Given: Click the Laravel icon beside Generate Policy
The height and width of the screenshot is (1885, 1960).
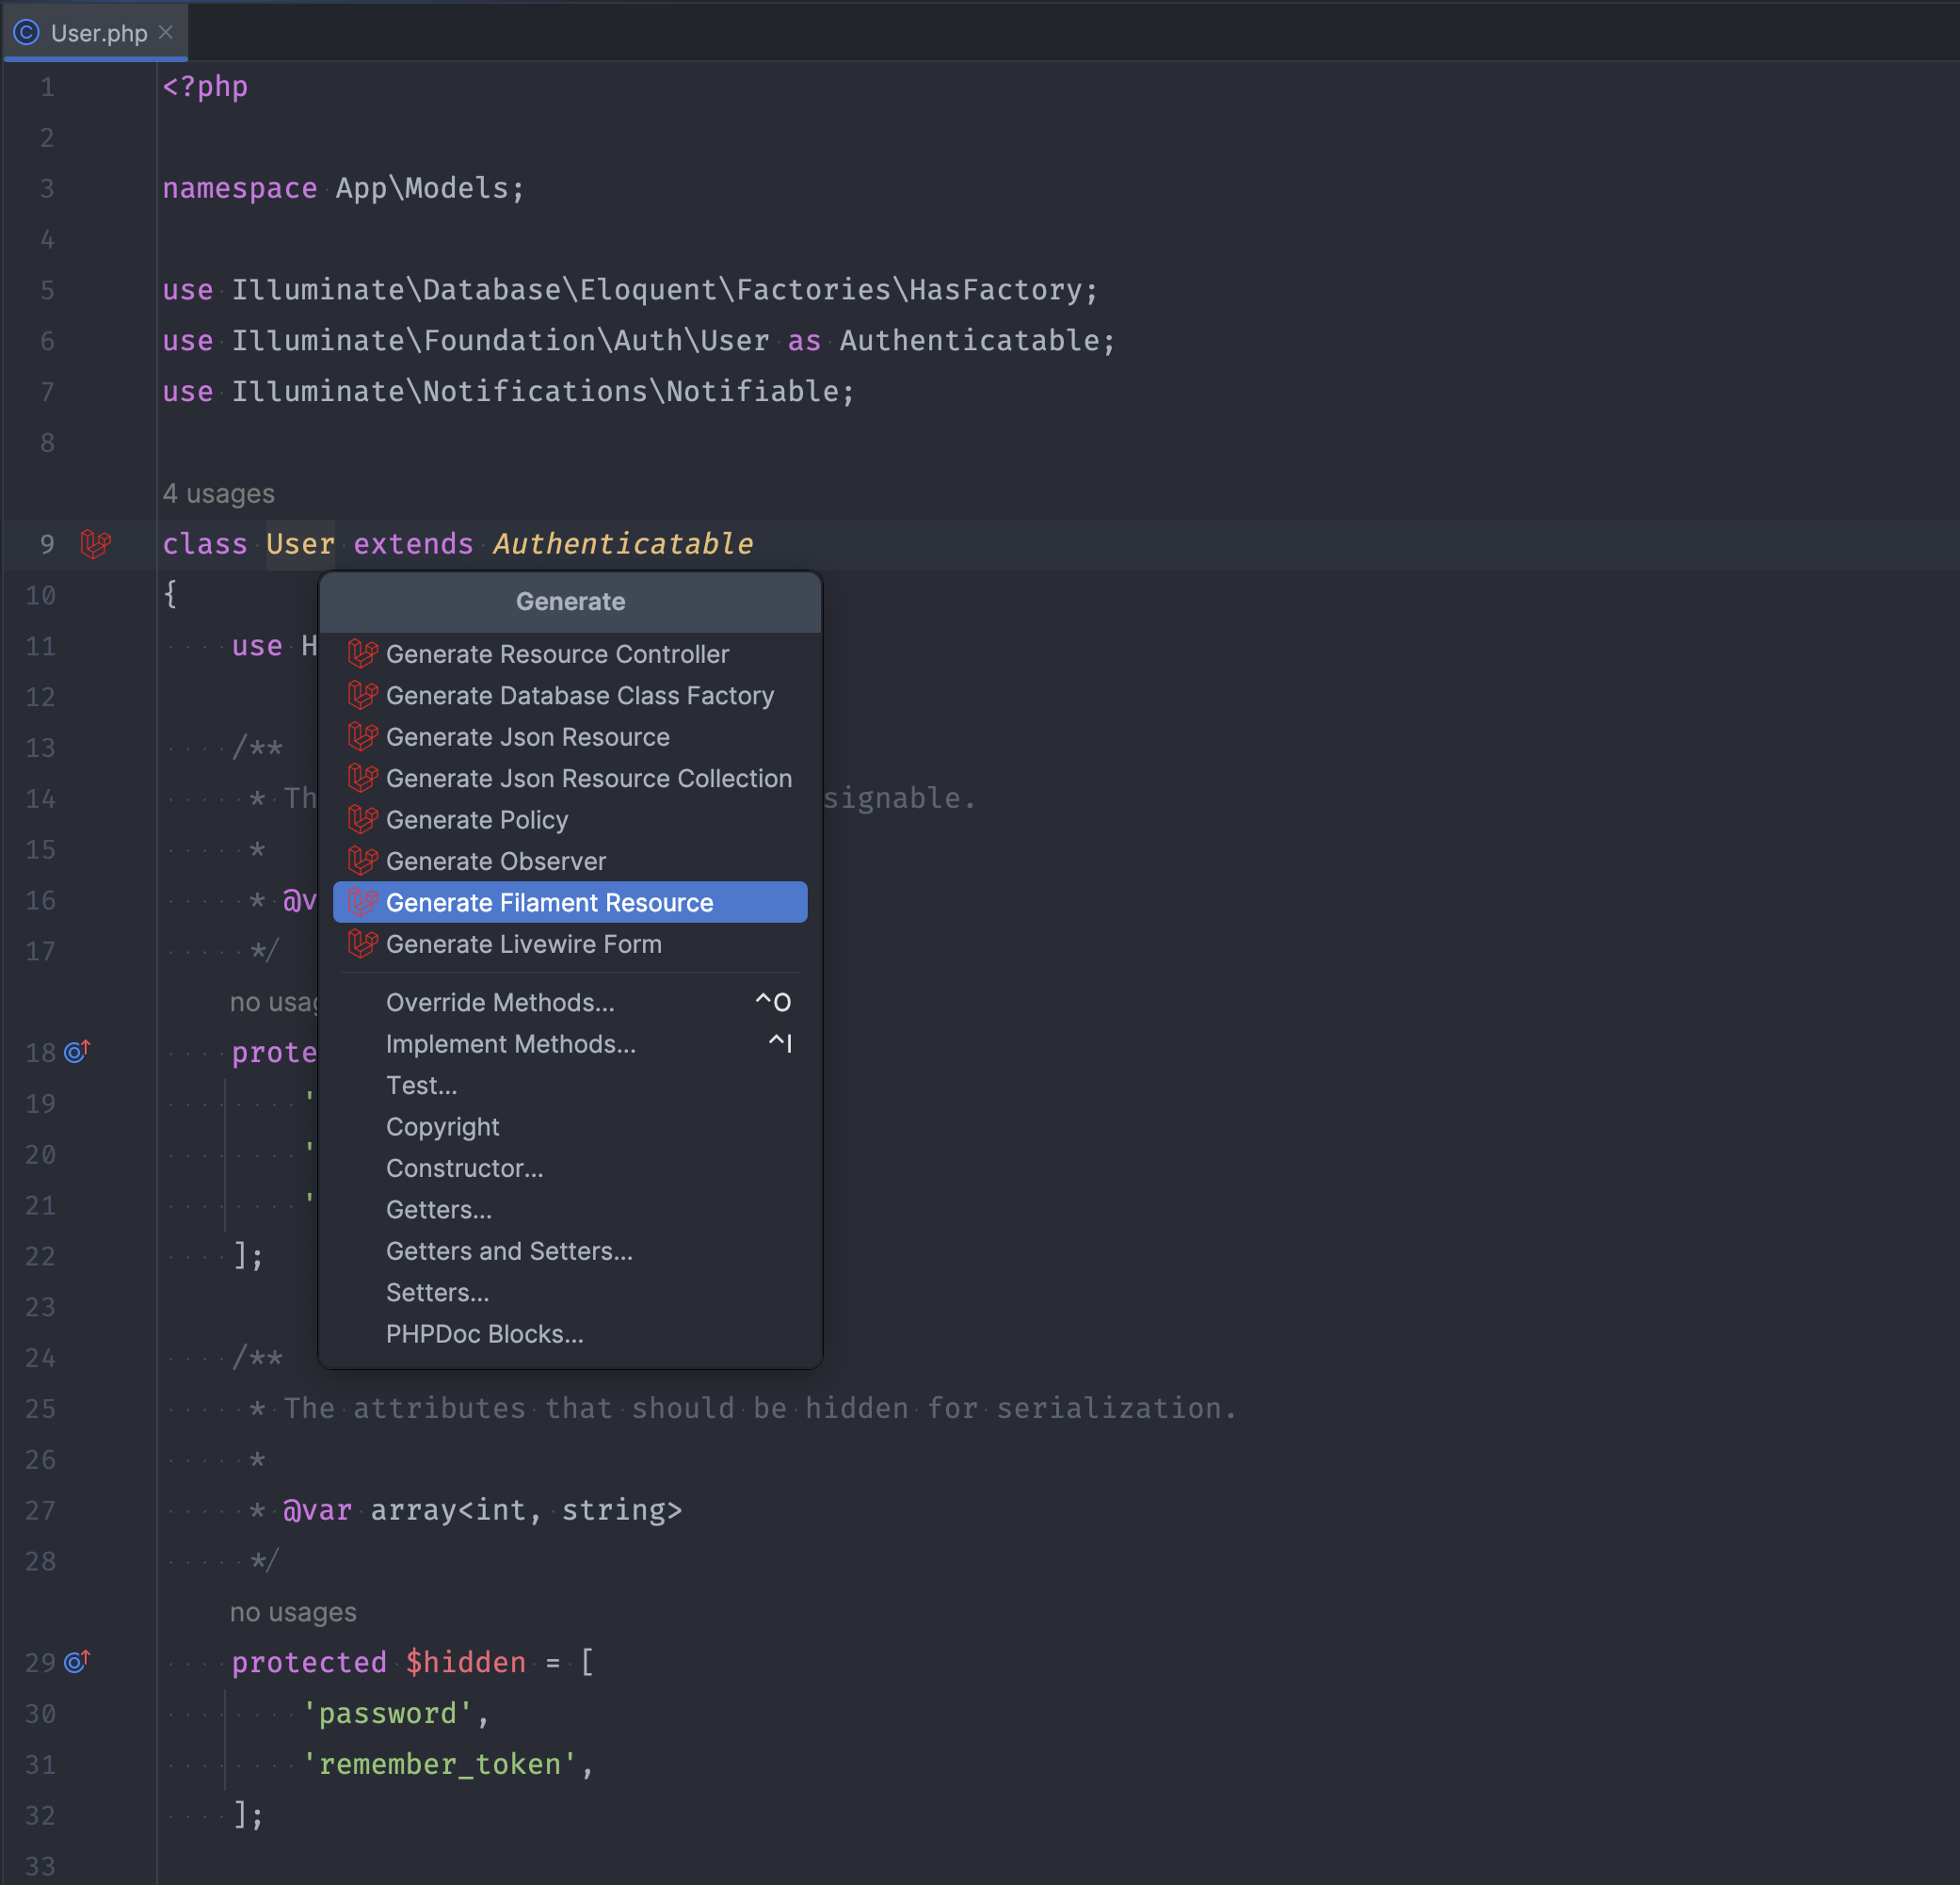Looking at the screenshot, I should point(362,820).
